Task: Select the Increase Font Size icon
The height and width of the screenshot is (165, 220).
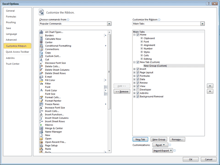Action: 41,108
